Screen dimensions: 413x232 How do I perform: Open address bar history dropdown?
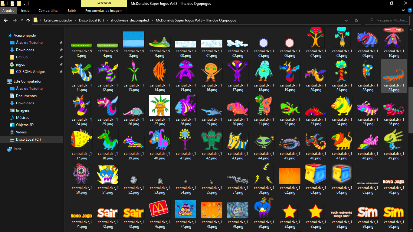[x=346, y=20]
